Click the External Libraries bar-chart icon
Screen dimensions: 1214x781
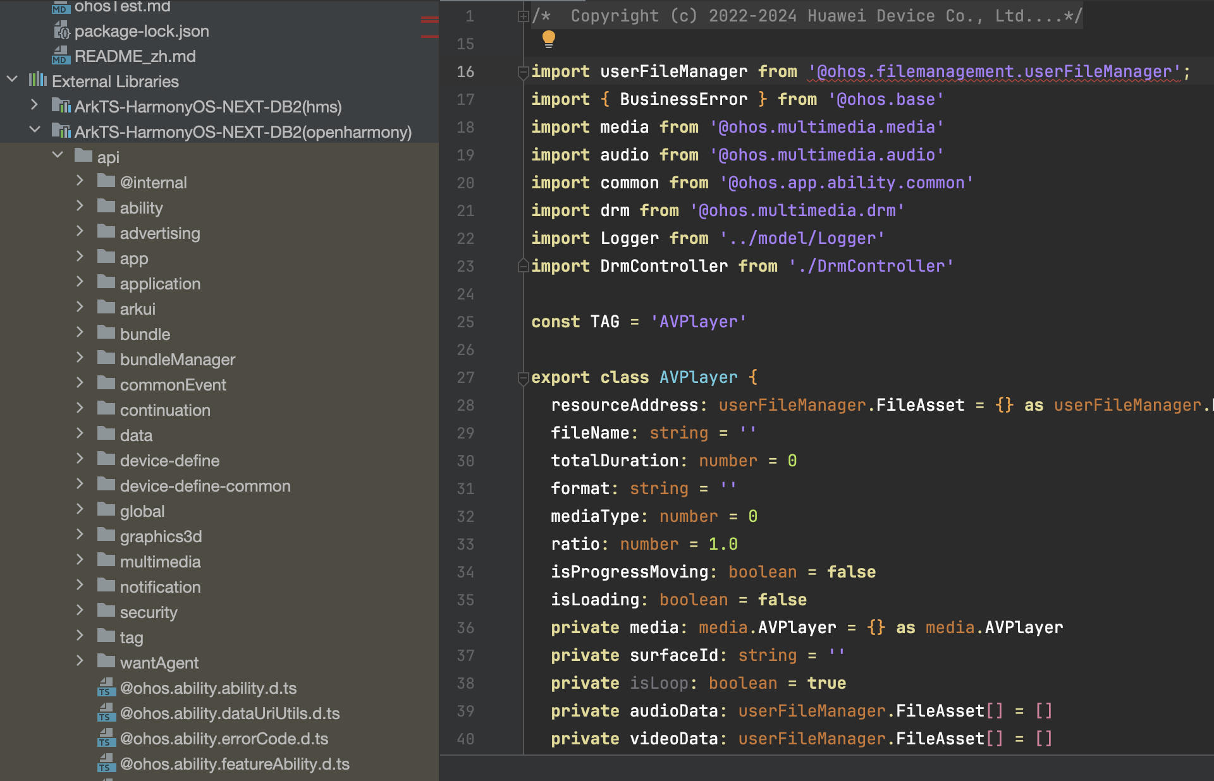coord(38,80)
